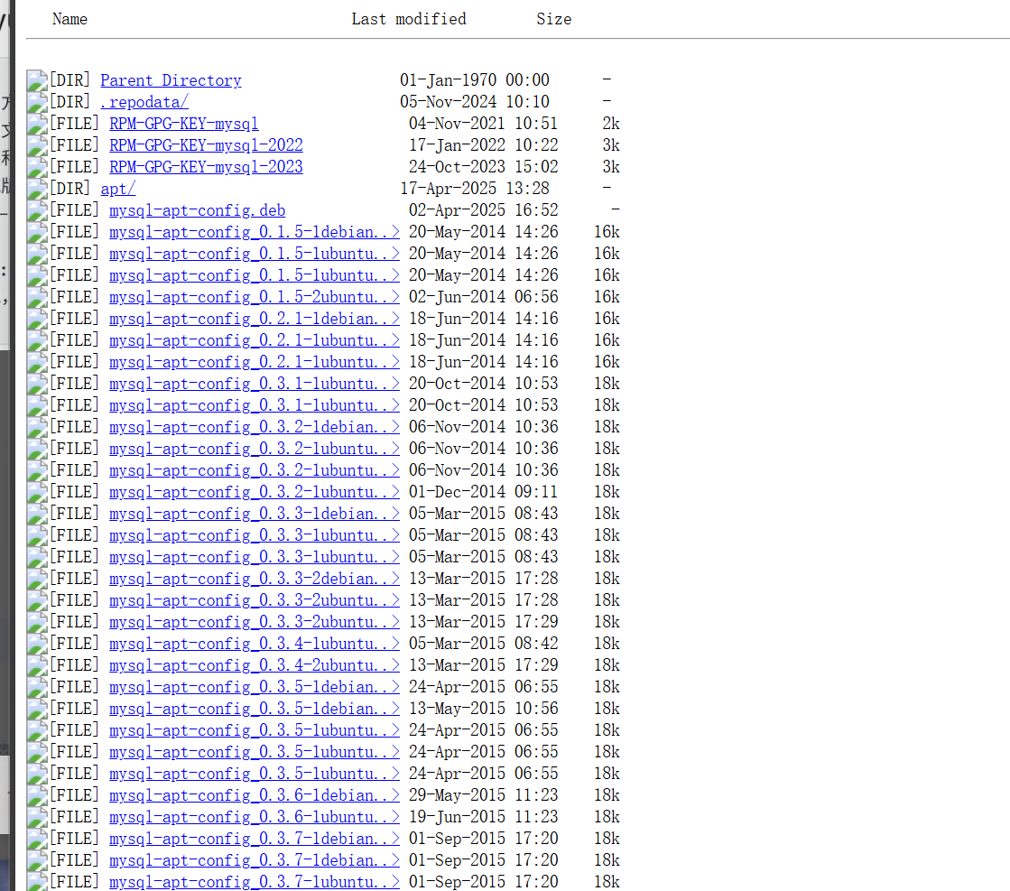
Task: Click the icon beside Parent Directory
Action: (x=37, y=80)
